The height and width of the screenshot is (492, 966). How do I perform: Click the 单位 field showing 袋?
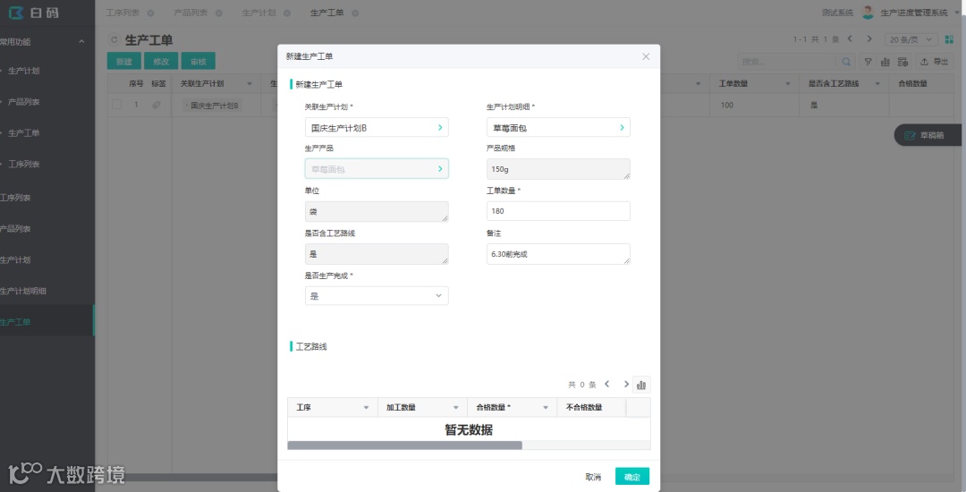pyautogui.click(x=377, y=211)
